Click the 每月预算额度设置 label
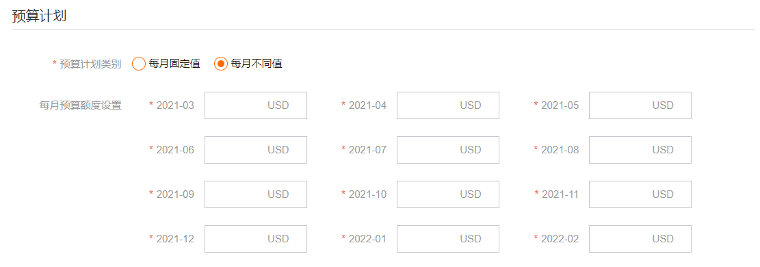 pos(80,105)
